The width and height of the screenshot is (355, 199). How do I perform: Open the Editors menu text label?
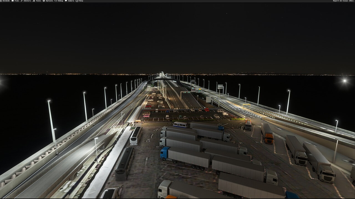point(27,1)
